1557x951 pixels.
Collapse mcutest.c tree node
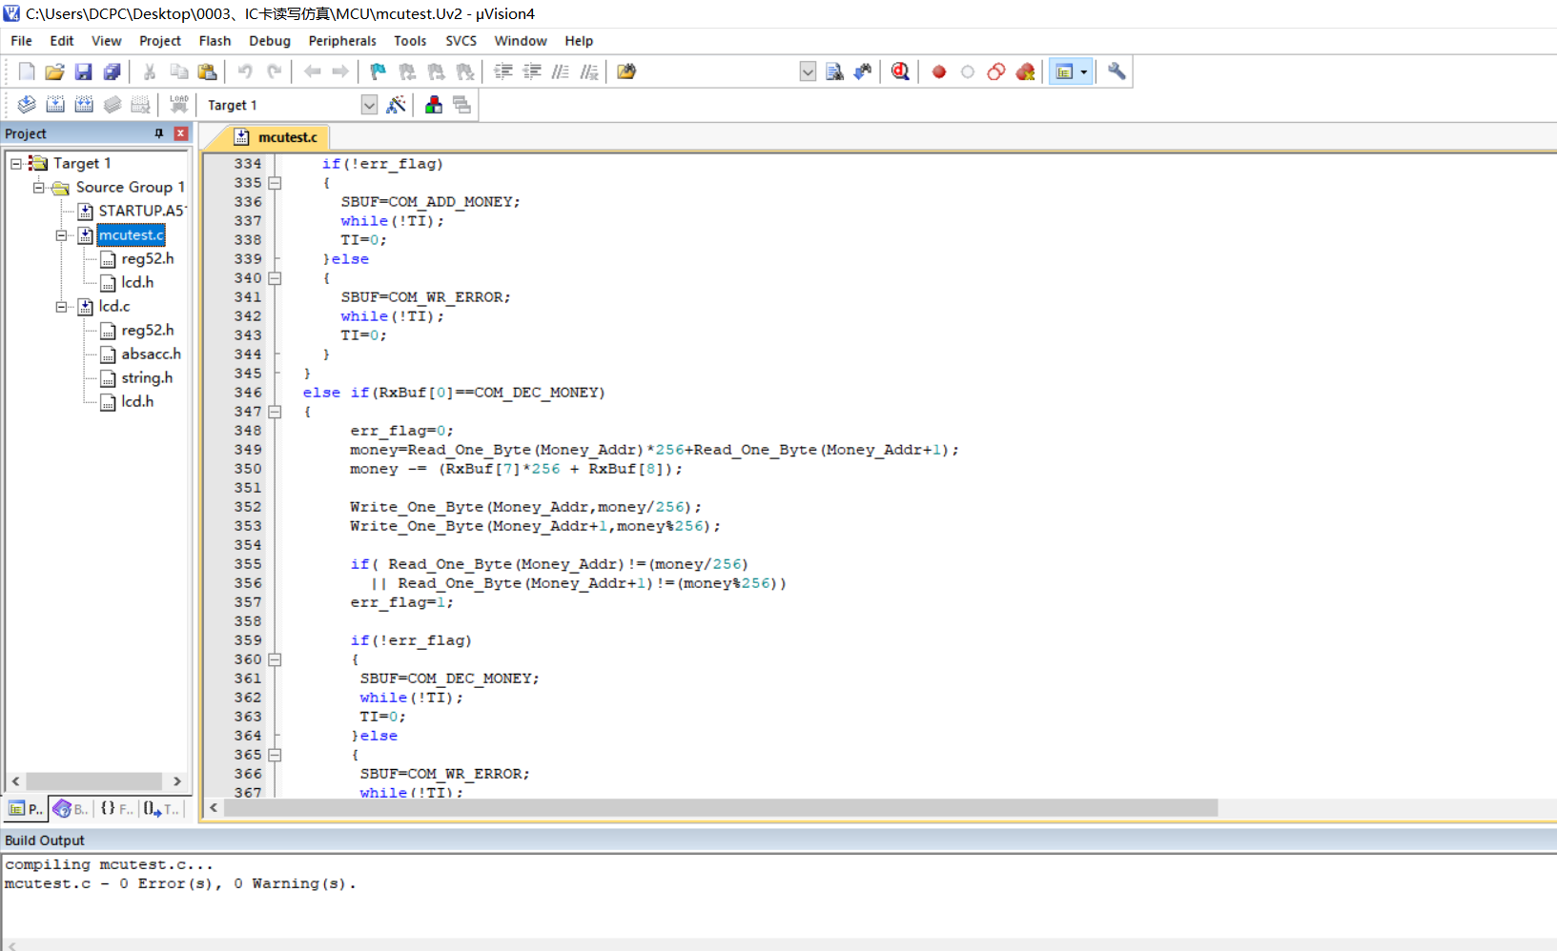point(62,235)
